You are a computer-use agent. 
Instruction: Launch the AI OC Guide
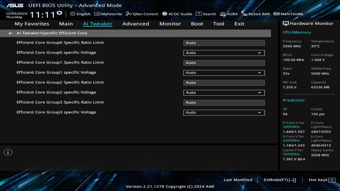177,14
